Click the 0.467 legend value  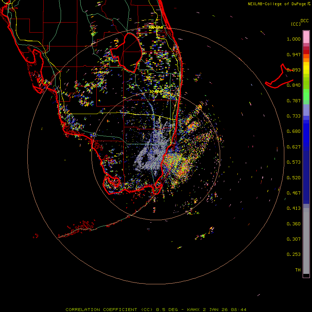294,193
